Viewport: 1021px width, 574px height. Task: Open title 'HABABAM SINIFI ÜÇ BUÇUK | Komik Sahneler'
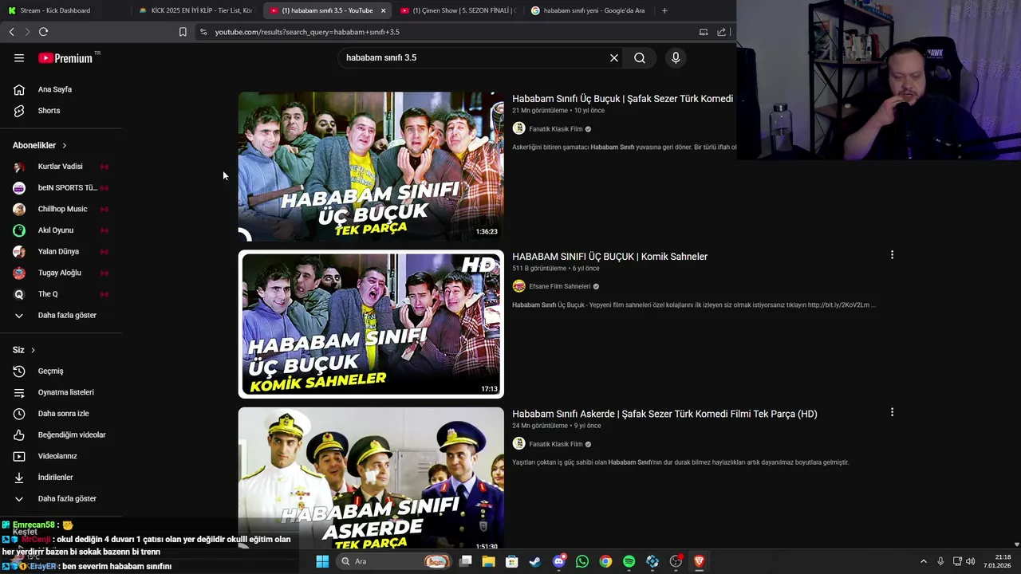pyautogui.click(x=609, y=257)
